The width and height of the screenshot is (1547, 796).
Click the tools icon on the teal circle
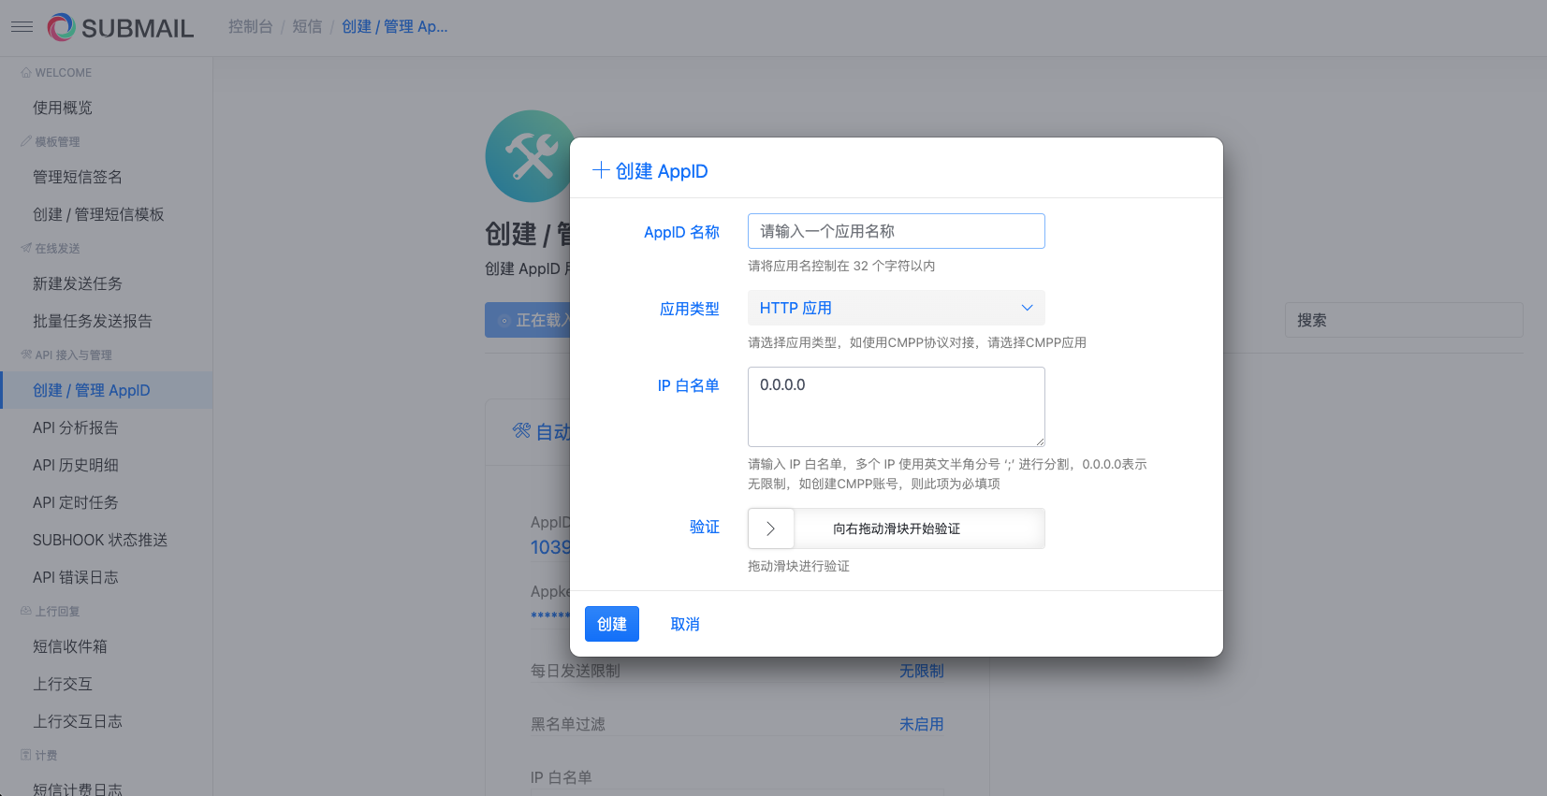point(530,156)
